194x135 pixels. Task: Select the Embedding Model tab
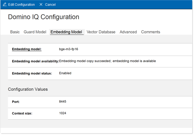pyautogui.click(x=66, y=32)
